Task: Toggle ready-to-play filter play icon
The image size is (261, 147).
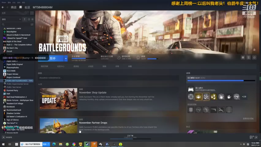Action: (x=32, y=19)
